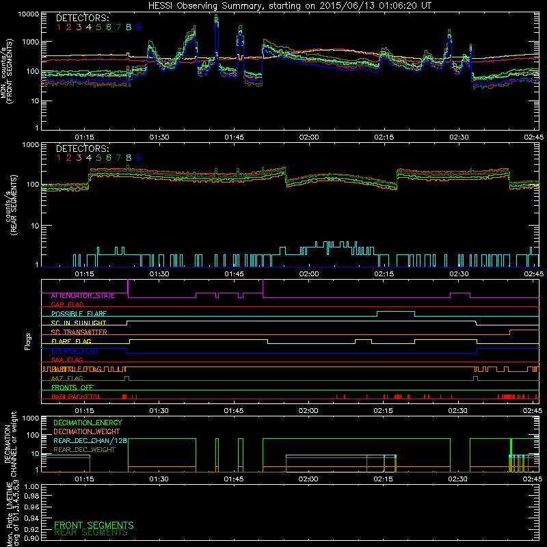Click the REAR_DEC_WEIGHT legend entry

pyautogui.click(x=84, y=450)
